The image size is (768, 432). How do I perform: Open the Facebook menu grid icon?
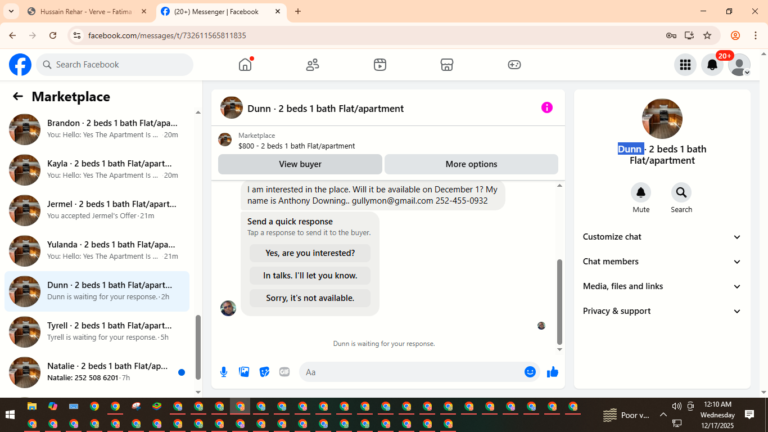click(x=685, y=65)
